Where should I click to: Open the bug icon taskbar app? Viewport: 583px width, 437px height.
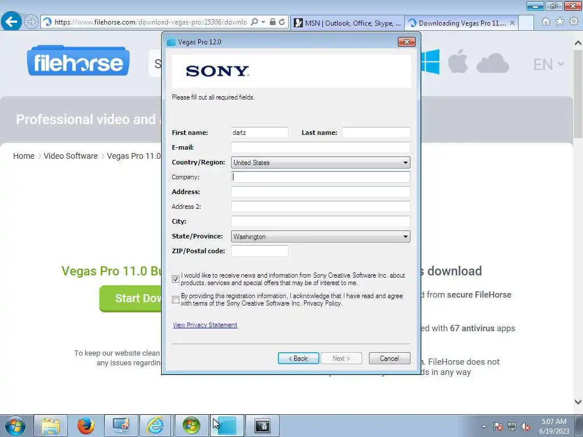262,426
